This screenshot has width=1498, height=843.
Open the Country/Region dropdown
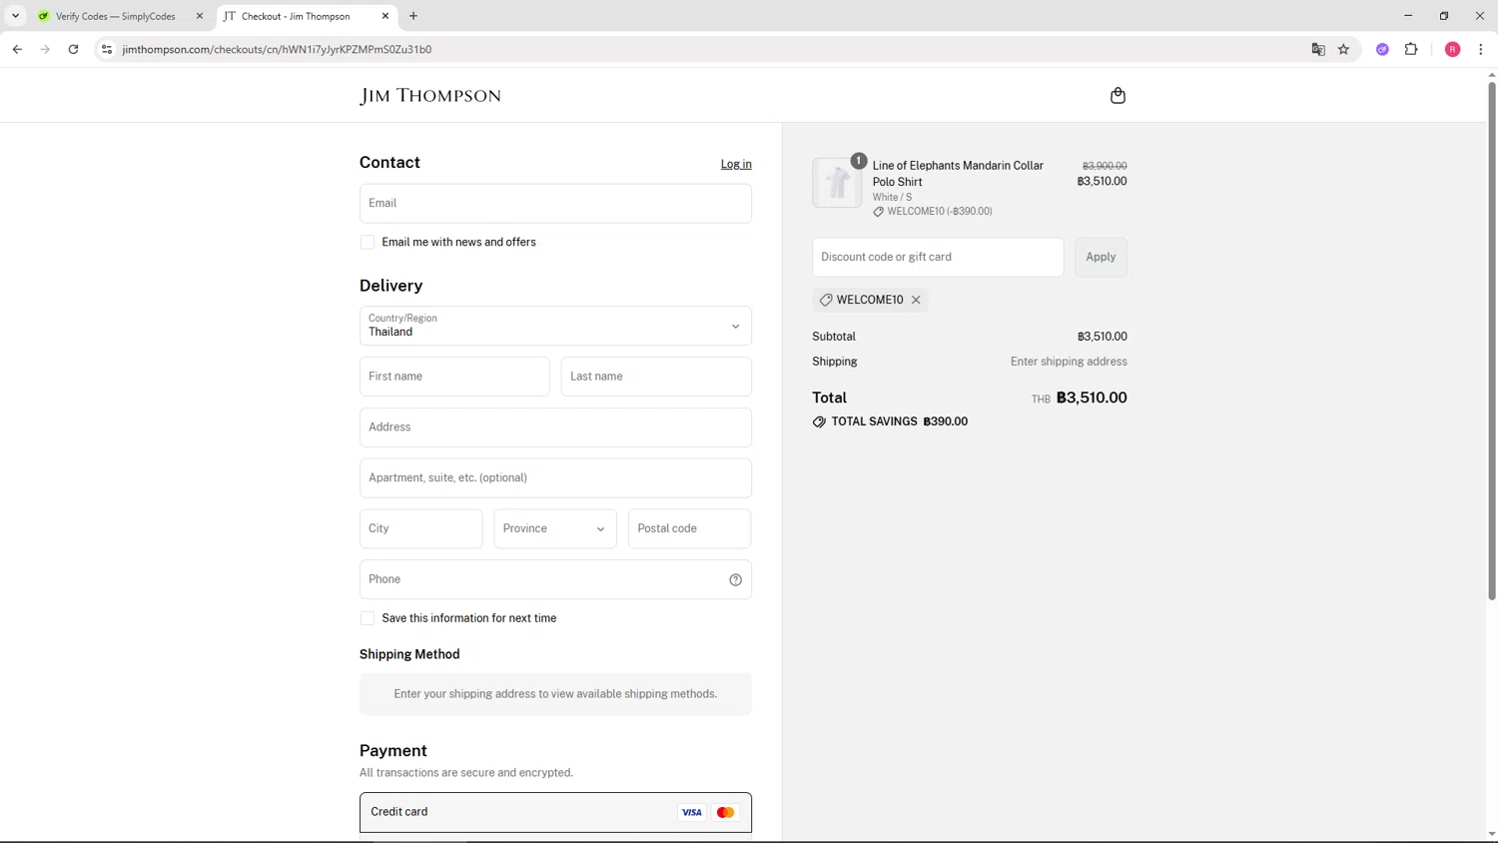click(x=555, y=326)
